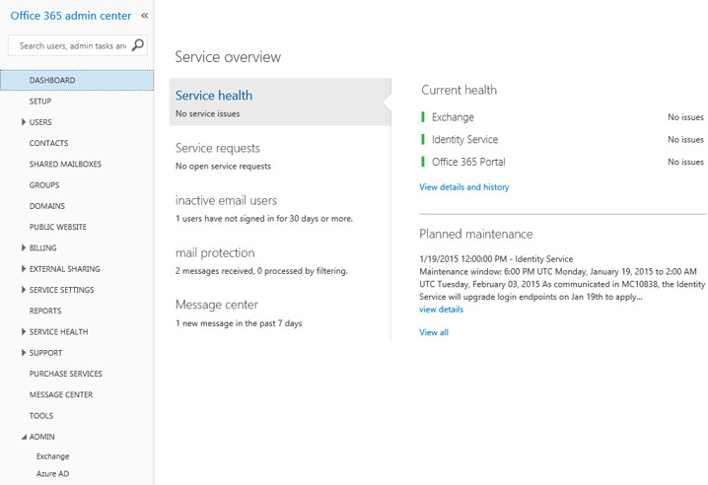The image size is (708, 485).
Task: Expand the USERS section arrow
Action: 24,122
